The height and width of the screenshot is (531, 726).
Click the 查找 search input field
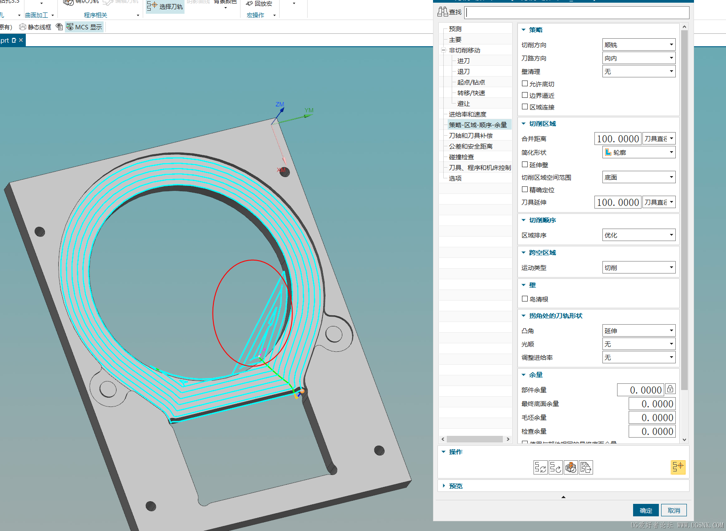tap(577, 12)
